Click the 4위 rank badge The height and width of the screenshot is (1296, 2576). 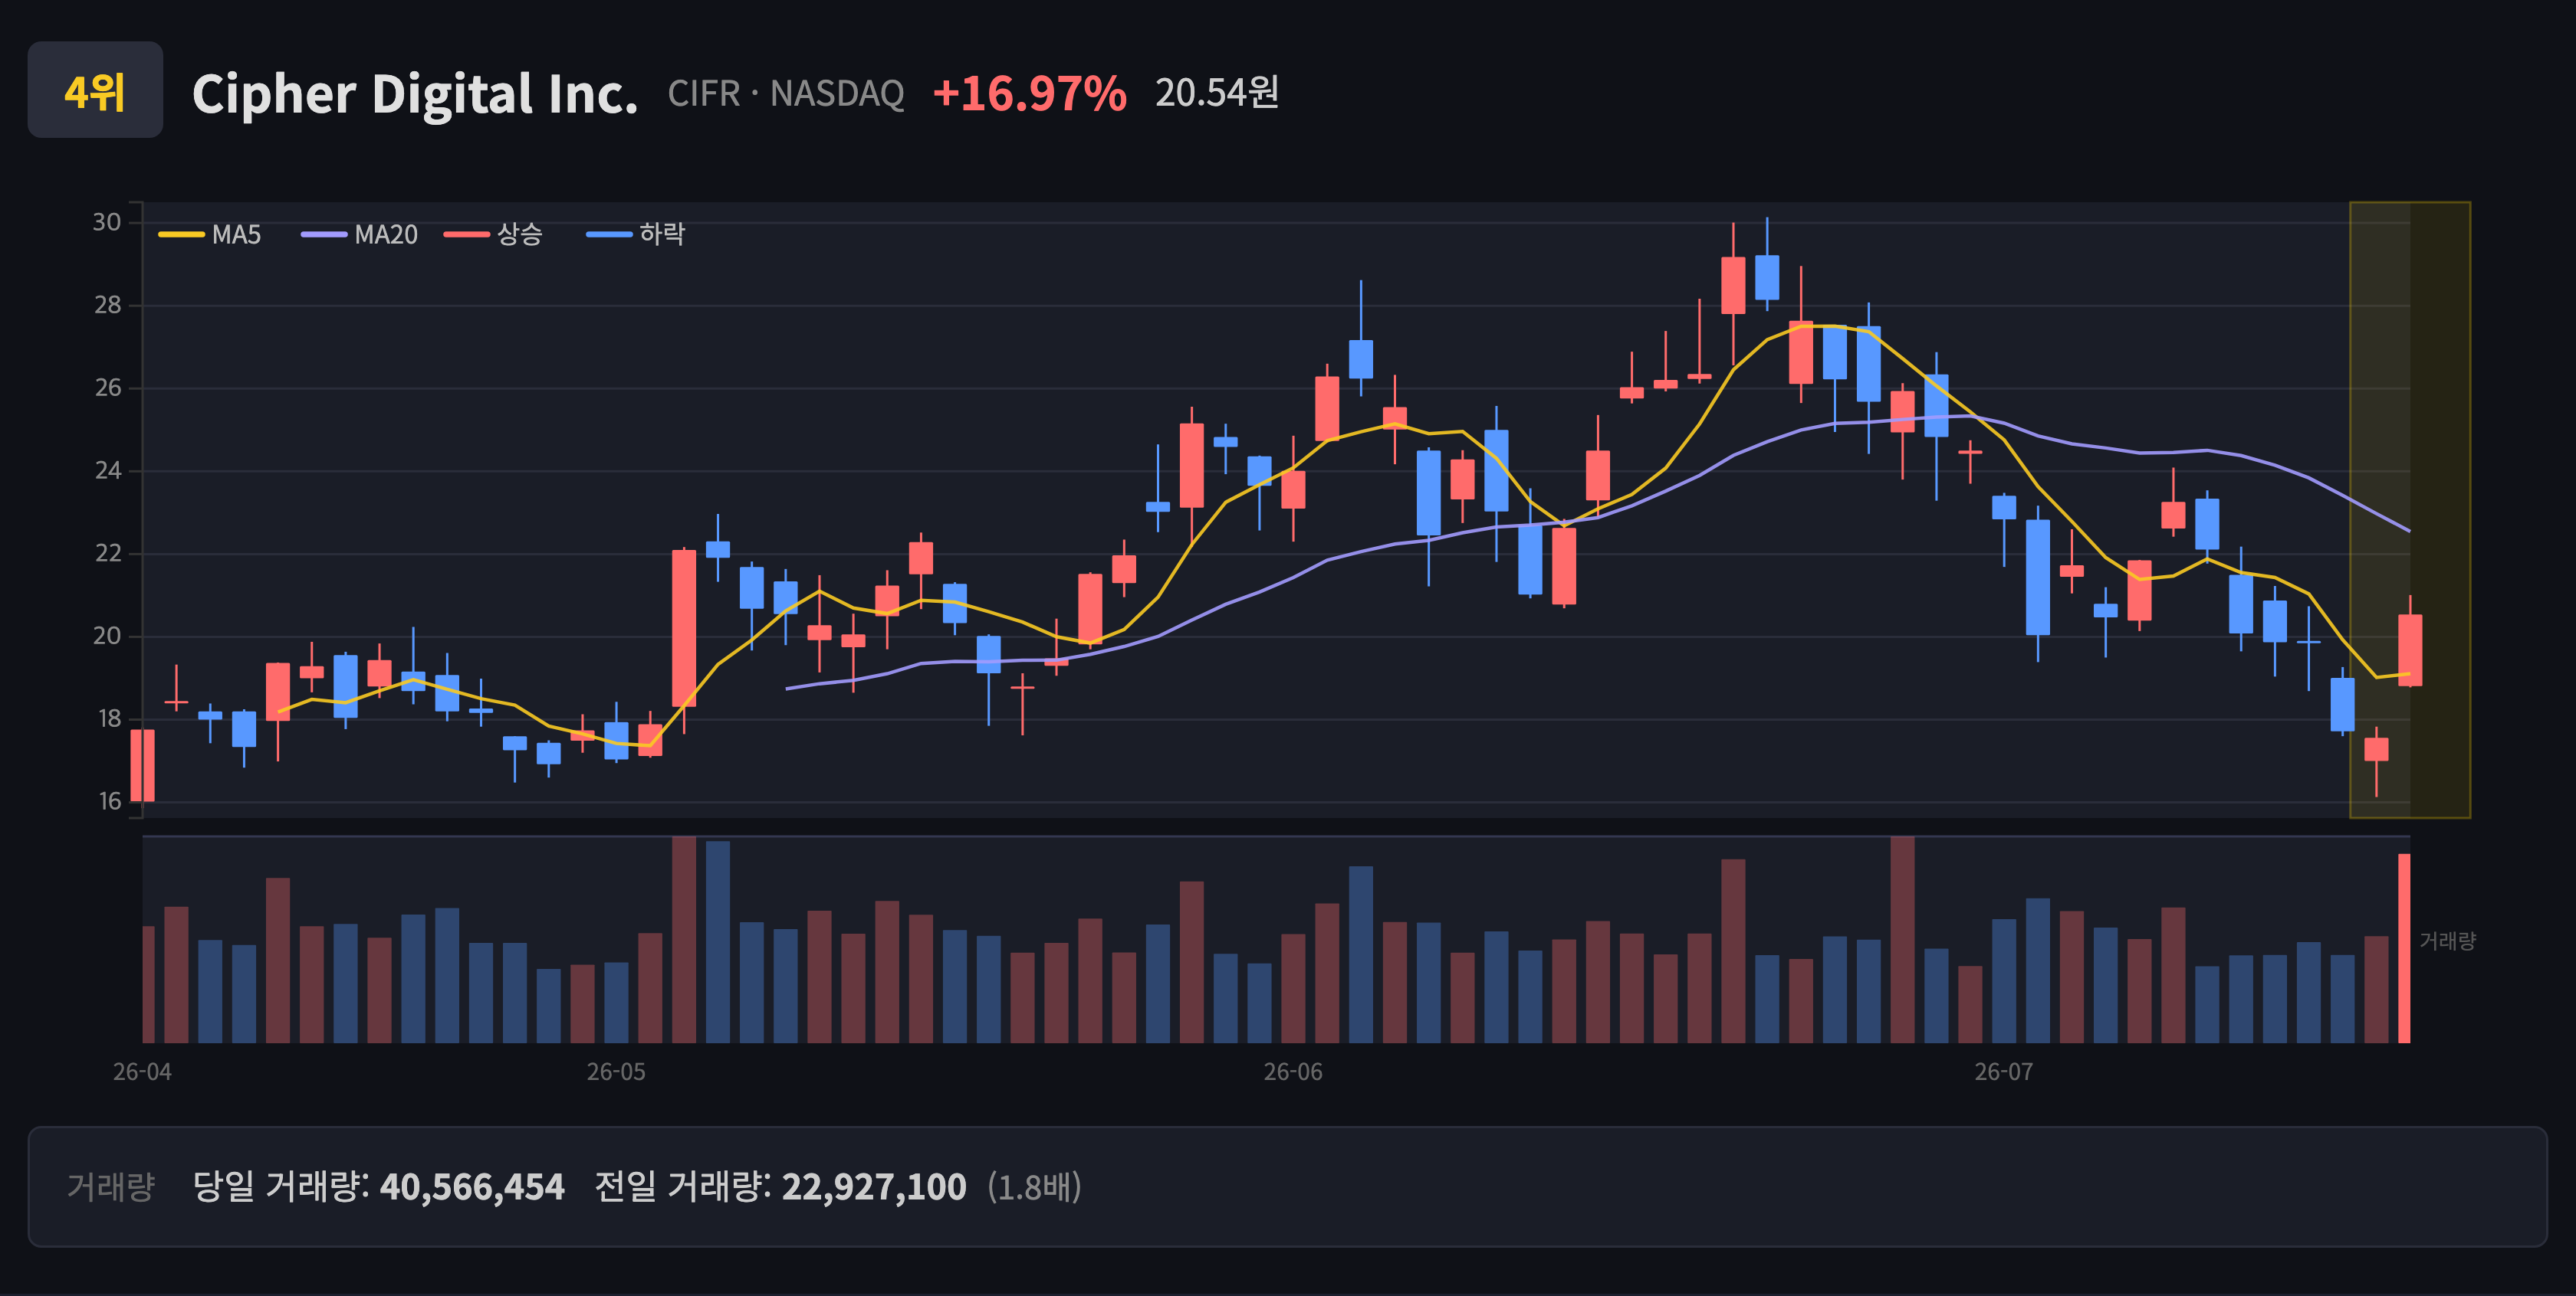pos(95,91)
